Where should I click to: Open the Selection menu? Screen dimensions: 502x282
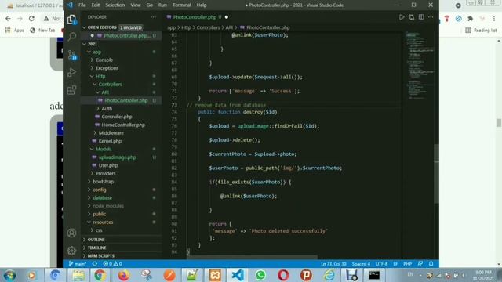coord(115,5)
